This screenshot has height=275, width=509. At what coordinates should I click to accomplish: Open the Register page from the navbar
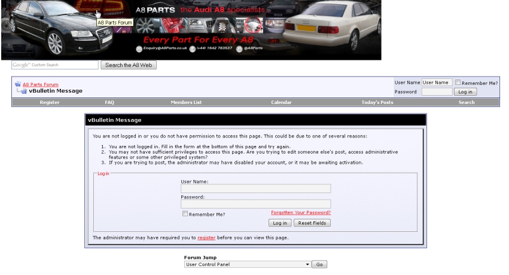click(x=50, y=102)
